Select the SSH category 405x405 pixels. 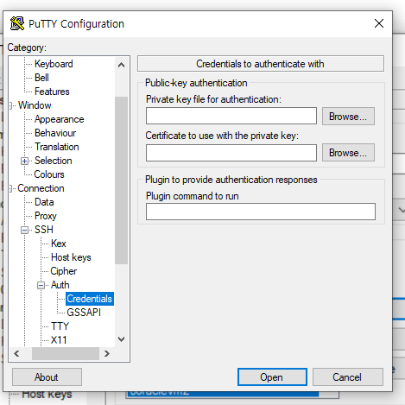coord(44,230)
